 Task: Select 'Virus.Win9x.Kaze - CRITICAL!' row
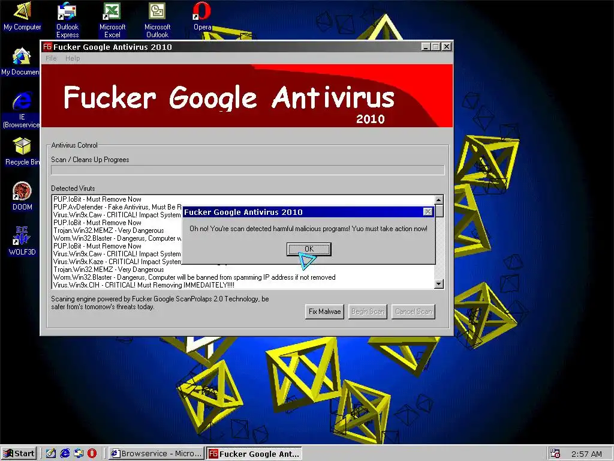point(117,262)
